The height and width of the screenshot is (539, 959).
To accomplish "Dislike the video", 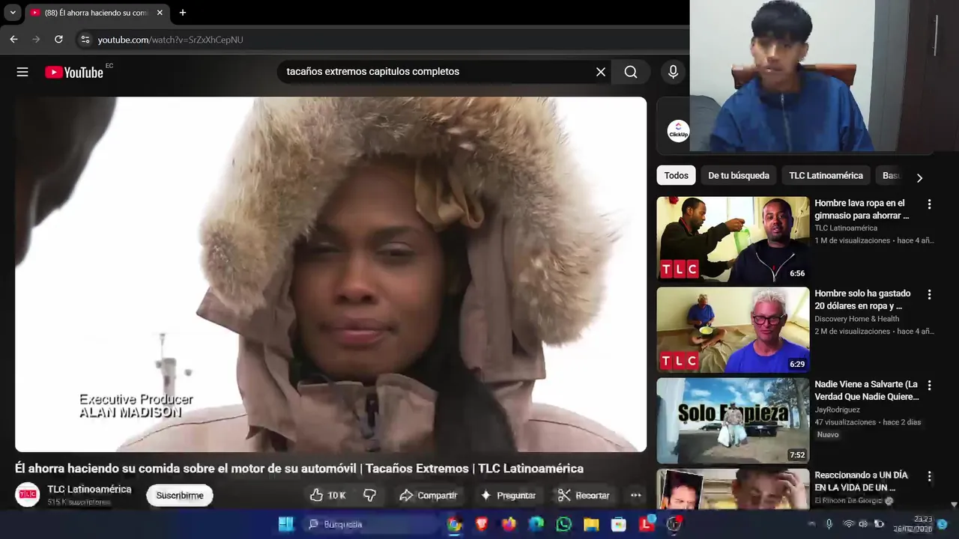I will point(369,496).
